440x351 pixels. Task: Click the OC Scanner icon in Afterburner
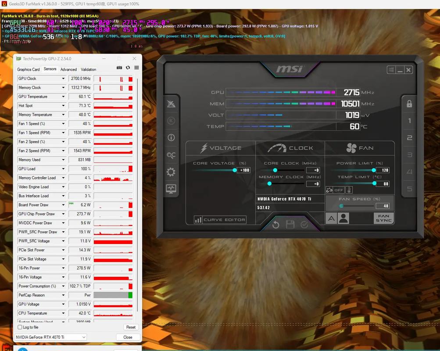pos(171,155)
